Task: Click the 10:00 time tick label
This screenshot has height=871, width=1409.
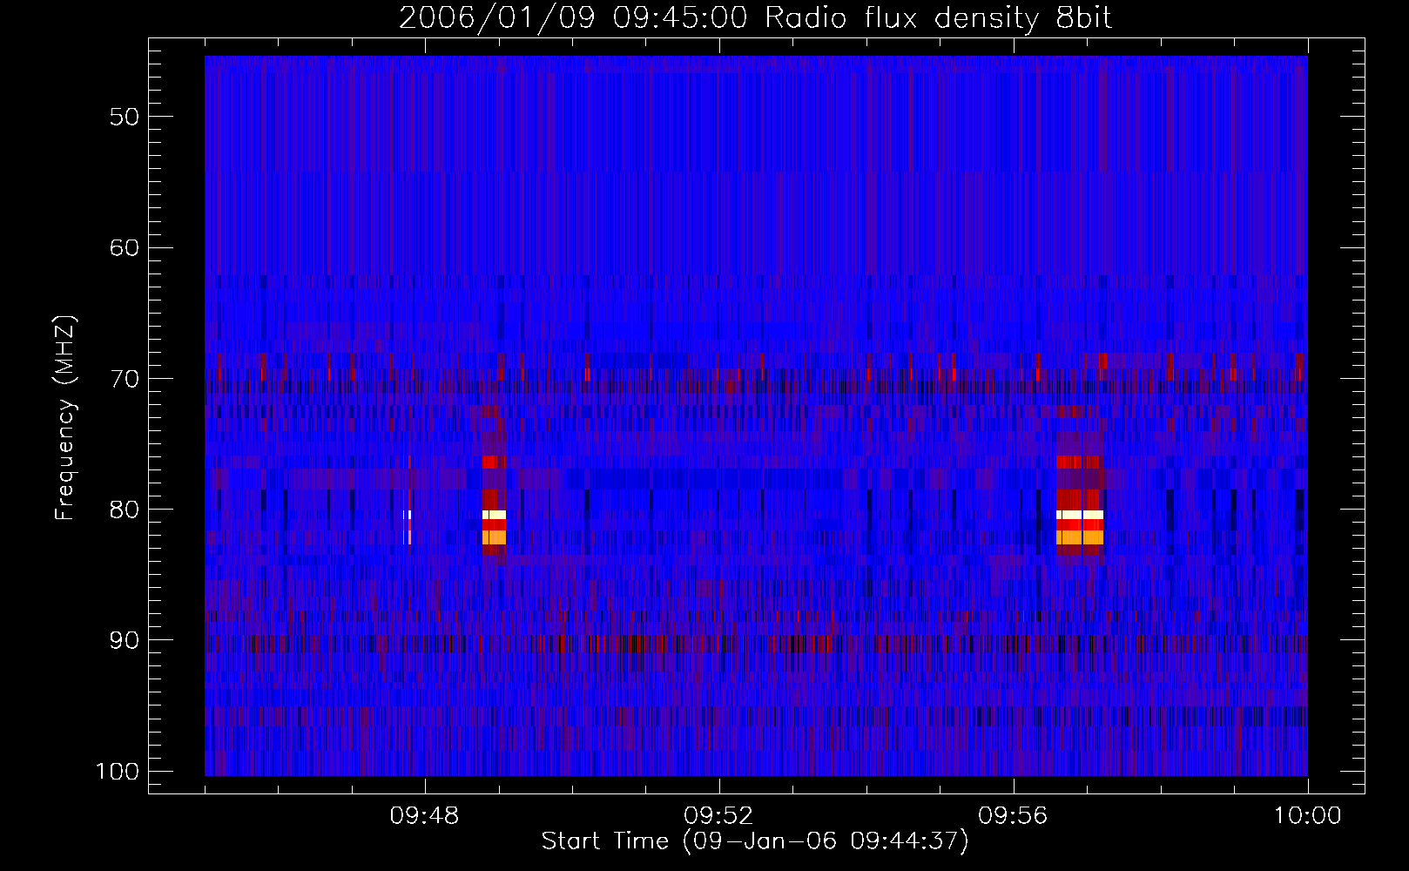Action: click(x=1308, y=816)
